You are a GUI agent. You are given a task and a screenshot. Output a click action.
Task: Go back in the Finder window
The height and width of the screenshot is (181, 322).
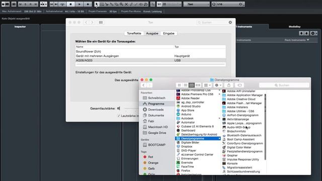(143, 85)
